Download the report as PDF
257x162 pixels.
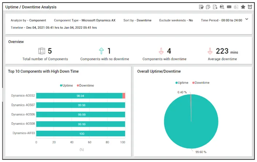click(x=215, y=7)
